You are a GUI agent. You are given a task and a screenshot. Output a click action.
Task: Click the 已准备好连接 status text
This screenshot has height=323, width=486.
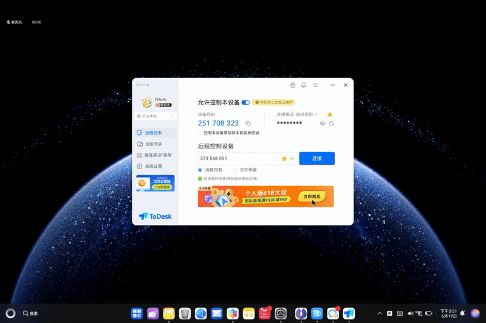pyautogui.click(x=231, y=179)
